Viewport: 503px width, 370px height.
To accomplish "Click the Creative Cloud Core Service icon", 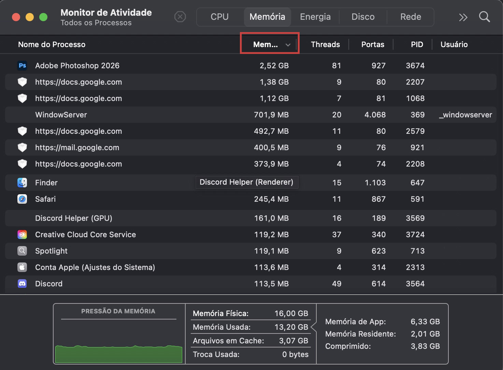I will (22, 234).
